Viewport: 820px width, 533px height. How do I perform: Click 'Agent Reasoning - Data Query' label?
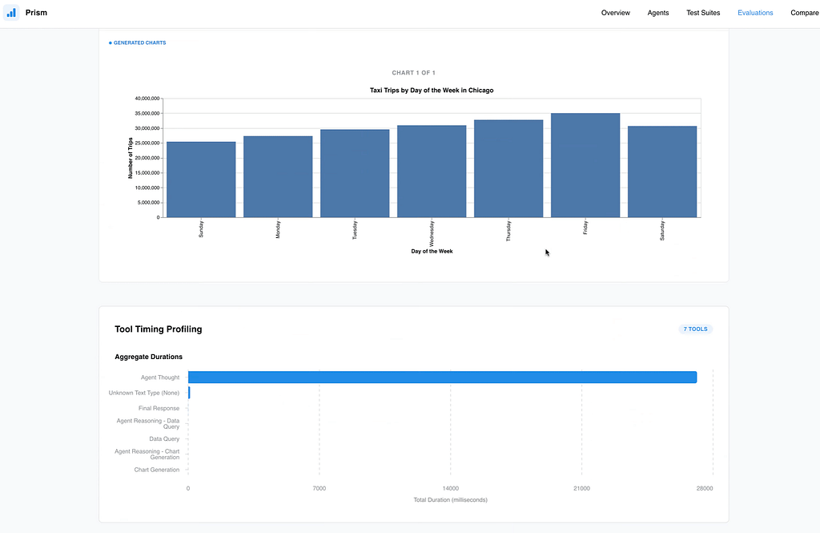[x=148, y=423]
